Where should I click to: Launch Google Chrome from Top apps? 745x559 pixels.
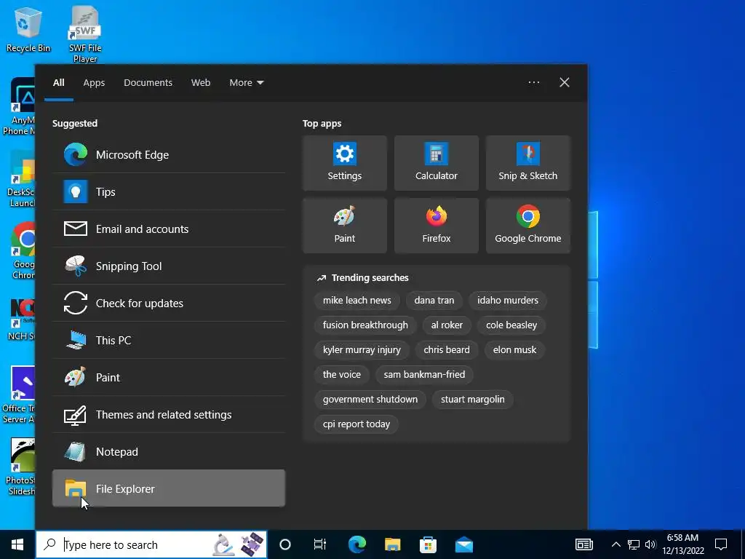point(528,226)
